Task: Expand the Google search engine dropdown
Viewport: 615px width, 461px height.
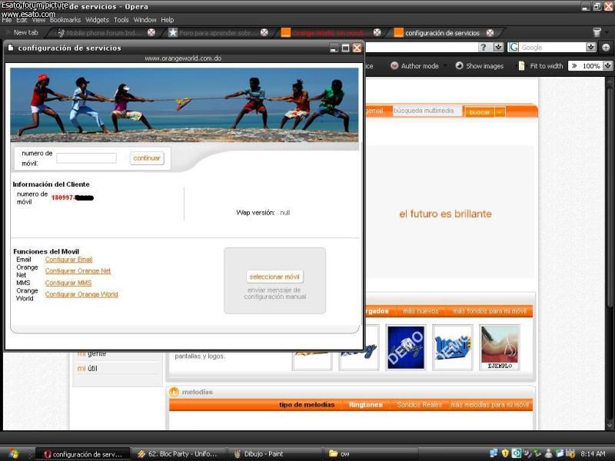Action: [x=591, y=48]
